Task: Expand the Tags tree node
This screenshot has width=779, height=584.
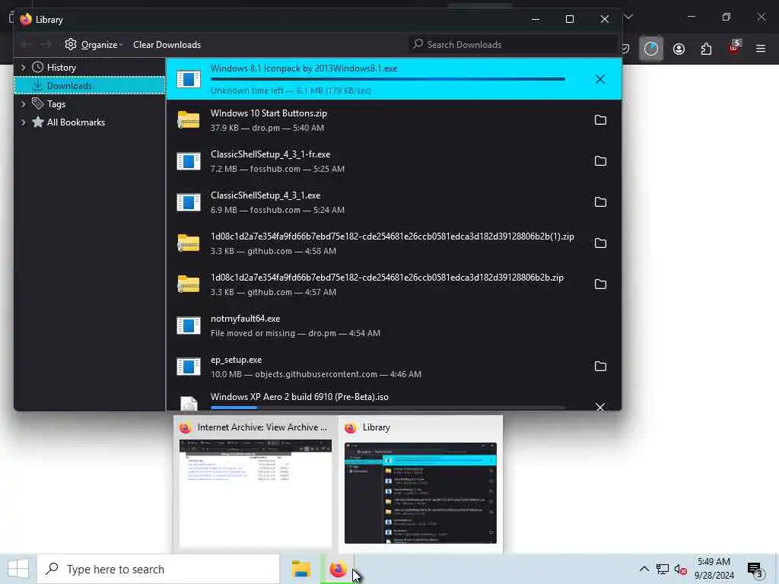Action: click(23, 103)
